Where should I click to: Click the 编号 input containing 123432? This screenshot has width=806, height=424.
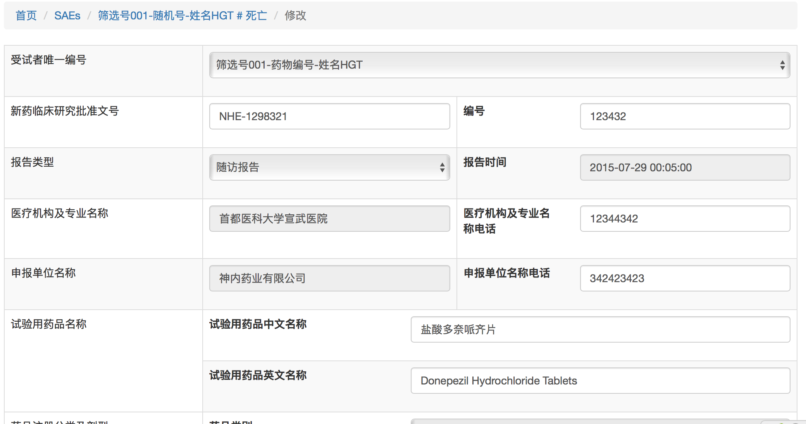click(685, 116)
